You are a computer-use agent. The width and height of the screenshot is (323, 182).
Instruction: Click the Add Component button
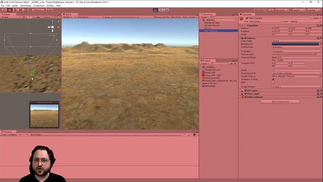280,102
